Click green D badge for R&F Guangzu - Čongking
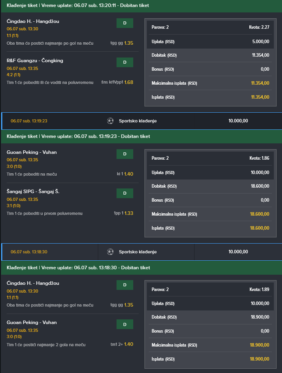Image resolution: width=282 pixels, height=373 pixels. [x=125, y=62]
